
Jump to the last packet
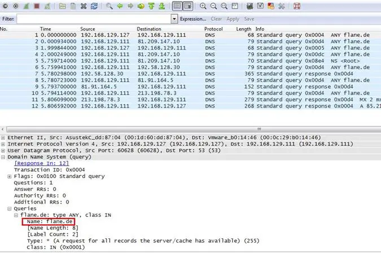click(x=162, y=6)
